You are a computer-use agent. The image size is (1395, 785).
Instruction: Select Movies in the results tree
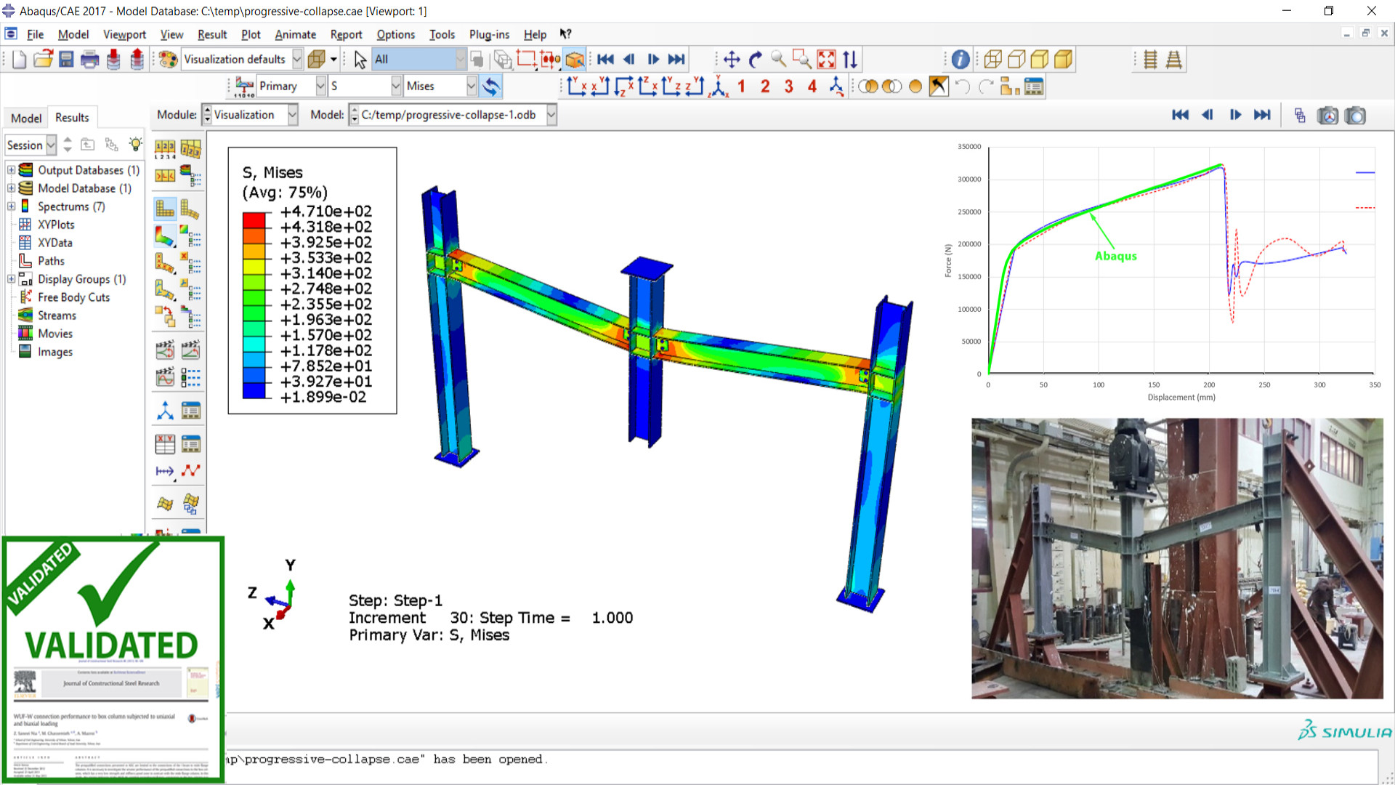click(x=55, y=334)
